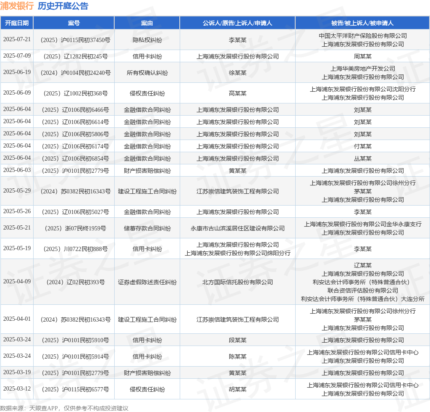Click 黄某某 in the 2025-03-19 row
430x412 pixels.
pyautogui.click(x=238, y=373)
